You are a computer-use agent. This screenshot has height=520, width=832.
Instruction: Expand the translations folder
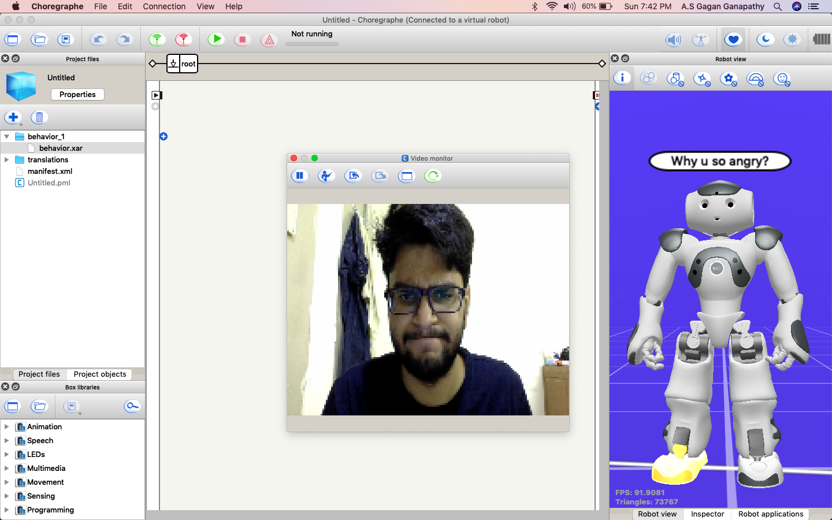point(7,159)
